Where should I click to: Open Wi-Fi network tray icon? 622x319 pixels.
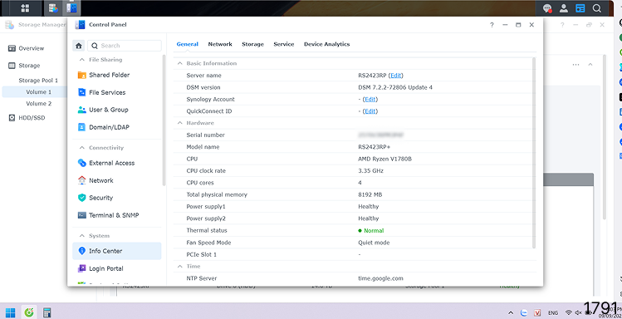pyautogui.click(x=569, y=312)
